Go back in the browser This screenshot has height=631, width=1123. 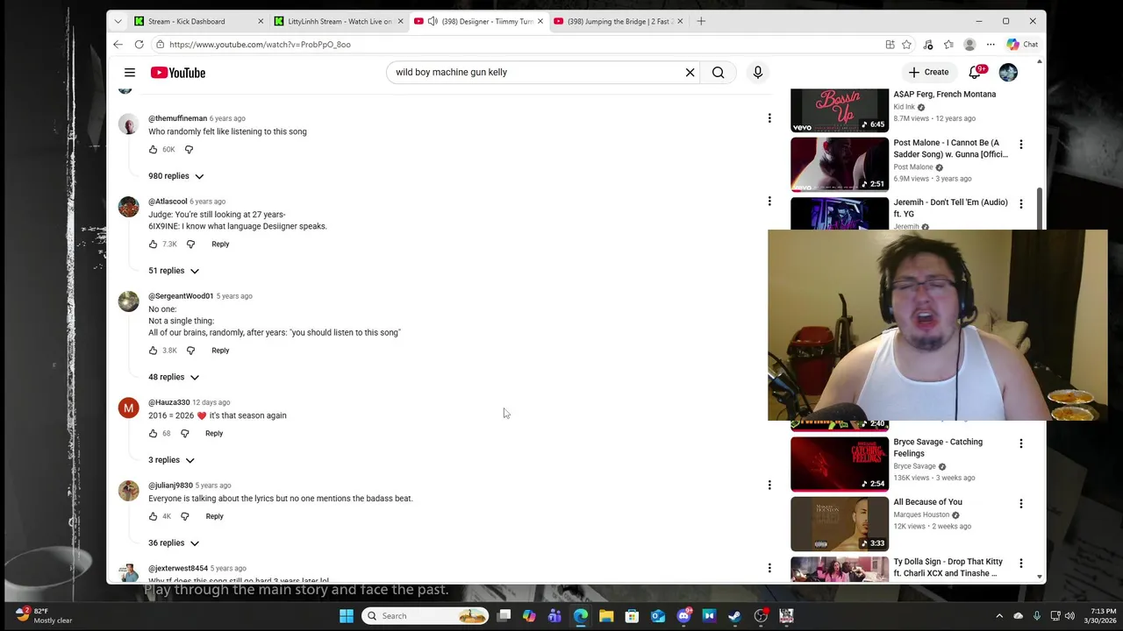tap(118, 44)
